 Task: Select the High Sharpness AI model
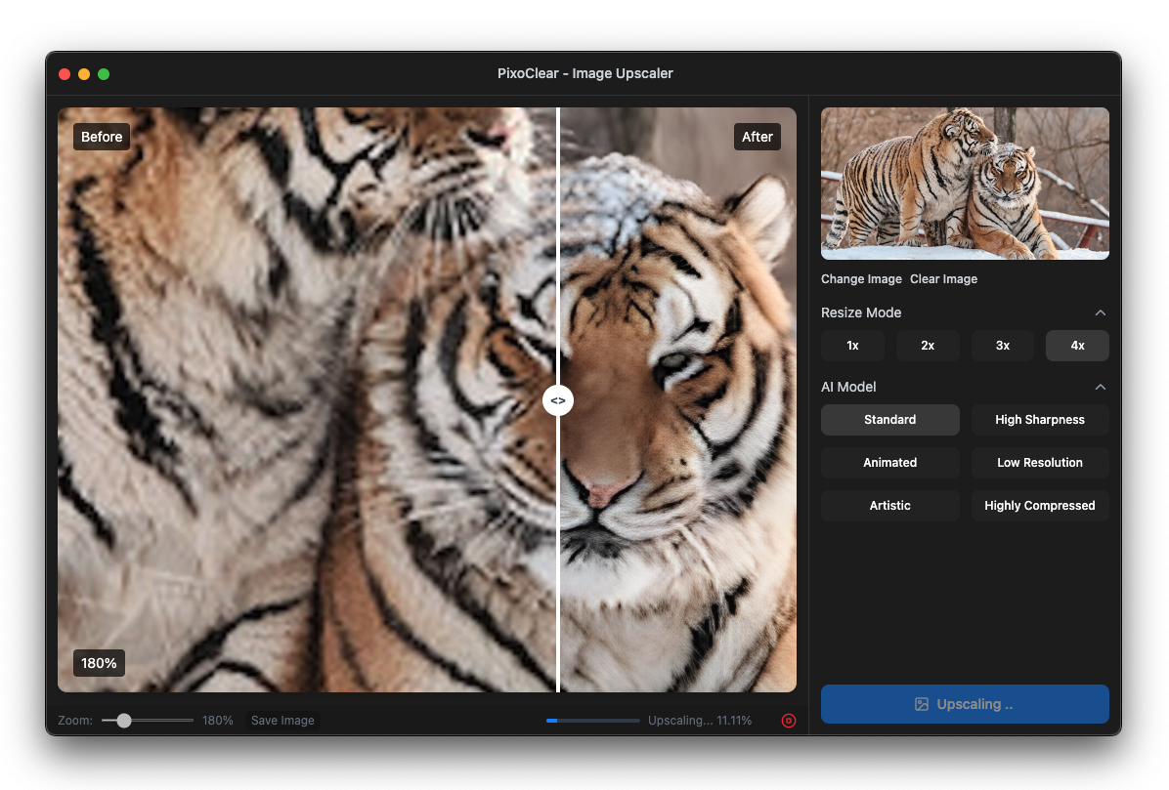[x=1040, y=419]
